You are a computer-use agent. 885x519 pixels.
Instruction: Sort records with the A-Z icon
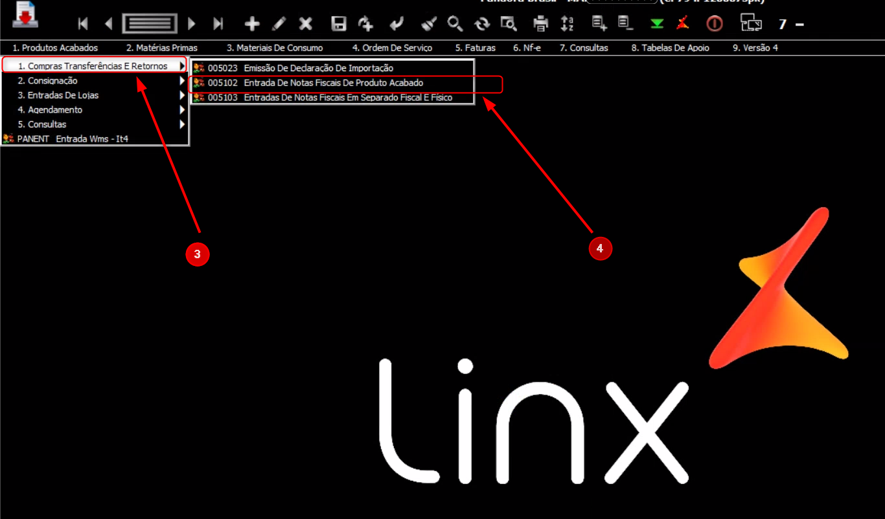(x=567, y=24)
